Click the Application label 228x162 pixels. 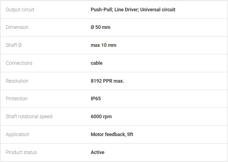18,134
